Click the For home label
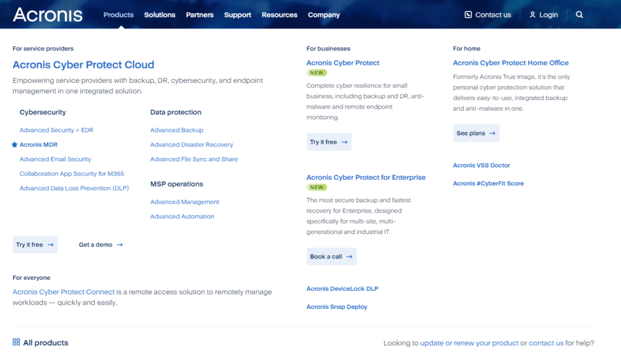Screen dimensions: 621x356 (466, 48)
